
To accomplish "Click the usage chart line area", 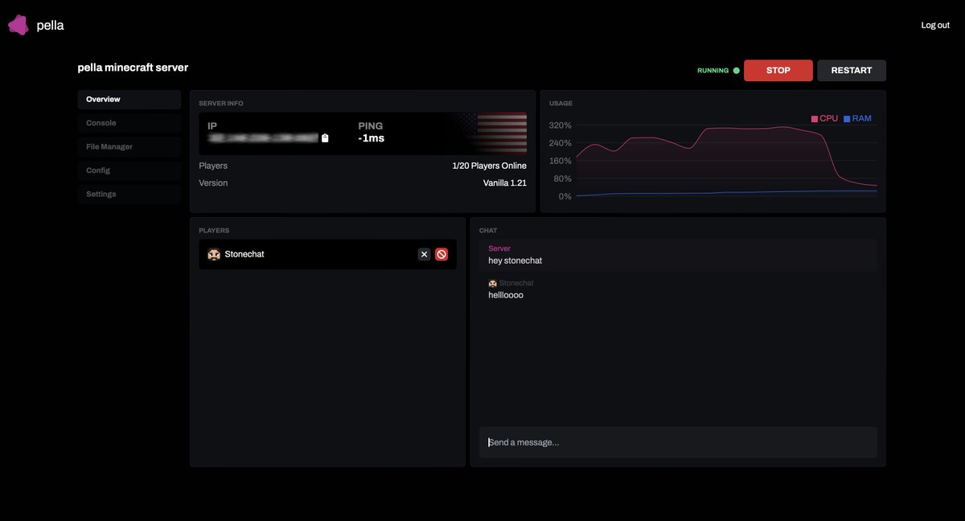I will pos(726,161).
